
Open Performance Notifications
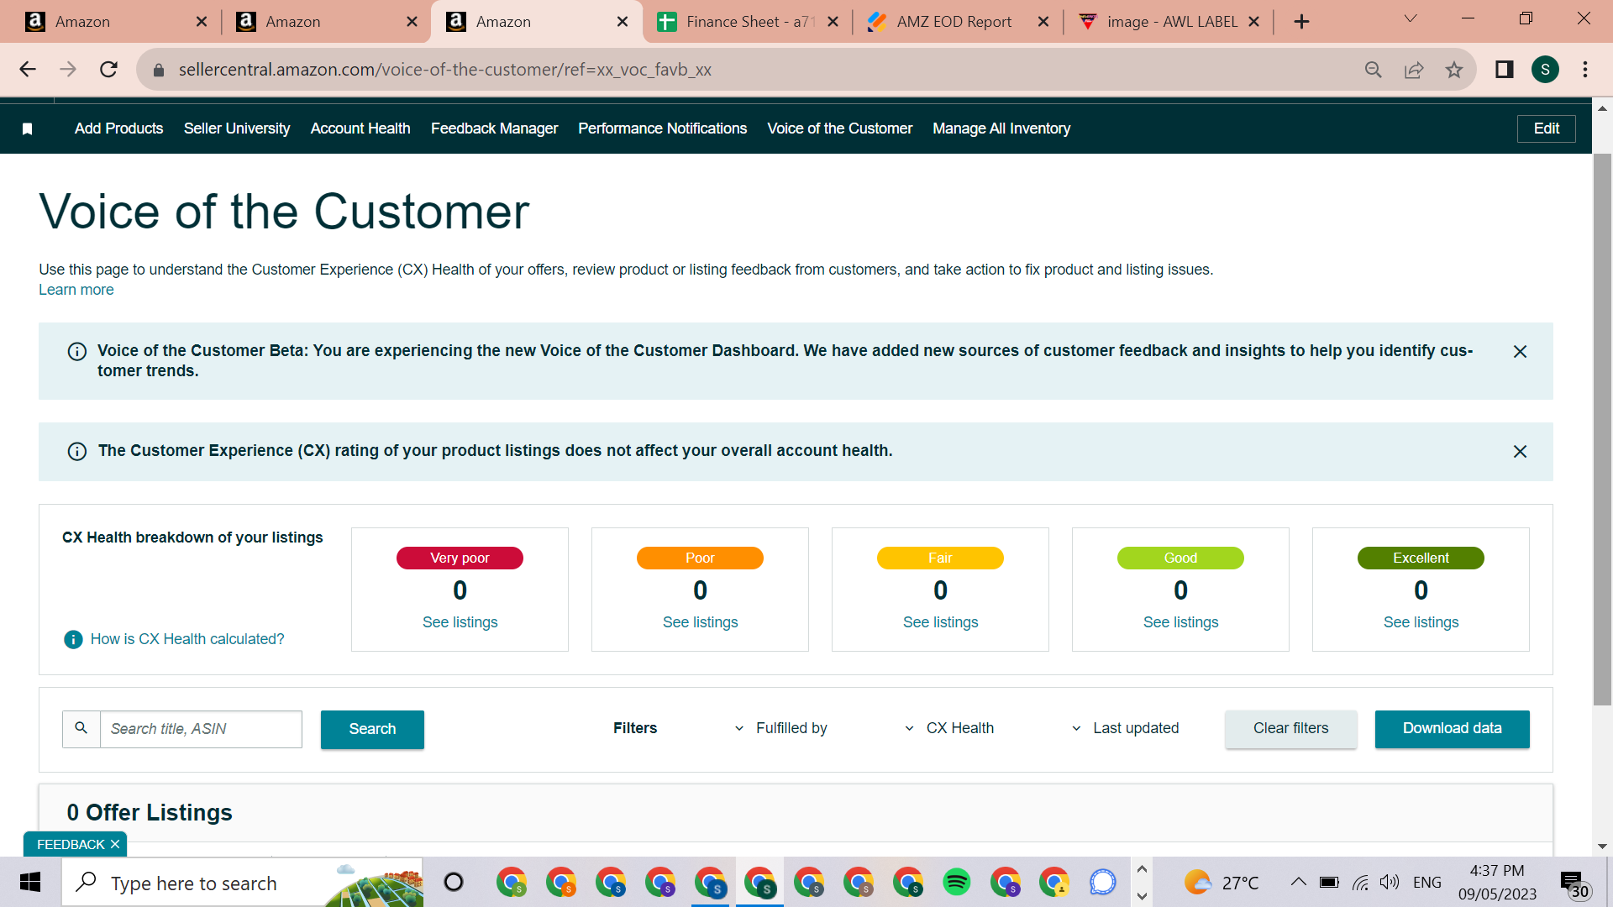click(x=662, y=128)
